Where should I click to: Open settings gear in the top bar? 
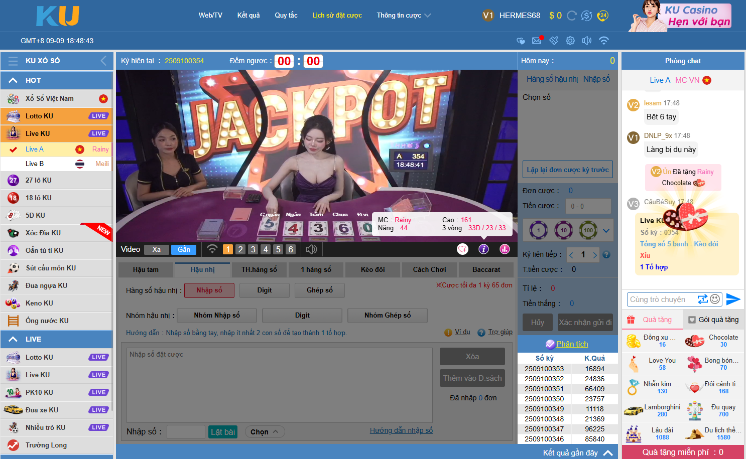570,41
